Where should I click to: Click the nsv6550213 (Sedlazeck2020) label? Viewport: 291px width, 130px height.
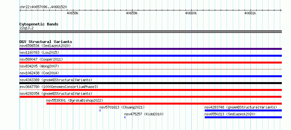click(230, 114)
